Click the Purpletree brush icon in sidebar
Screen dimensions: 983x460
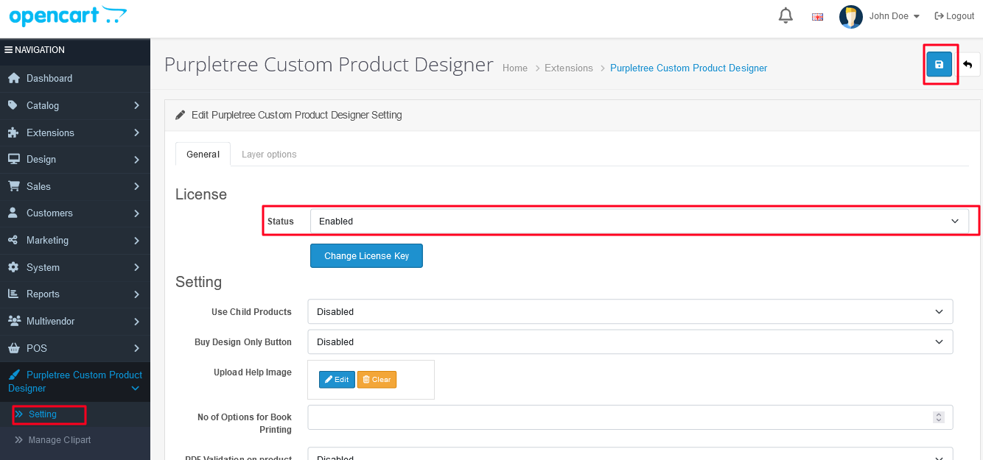13,375
